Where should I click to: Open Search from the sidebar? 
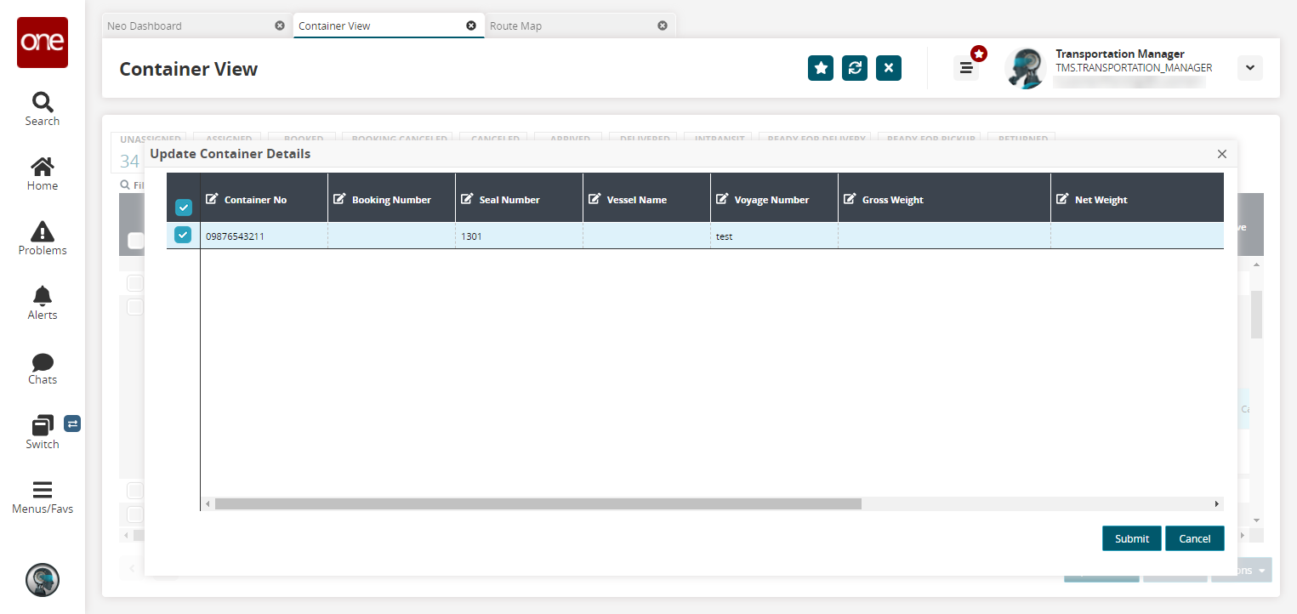point(43,109)
